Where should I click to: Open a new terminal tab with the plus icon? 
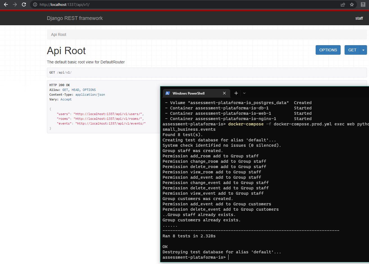click(x=236, y=93)
